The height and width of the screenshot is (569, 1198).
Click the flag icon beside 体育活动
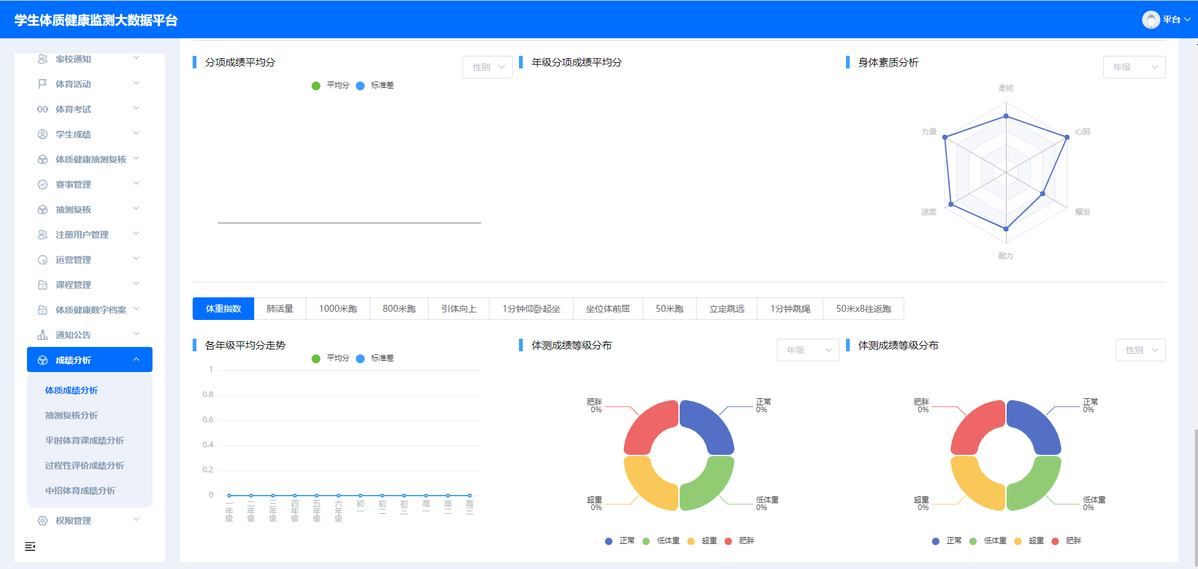(43, 84)
